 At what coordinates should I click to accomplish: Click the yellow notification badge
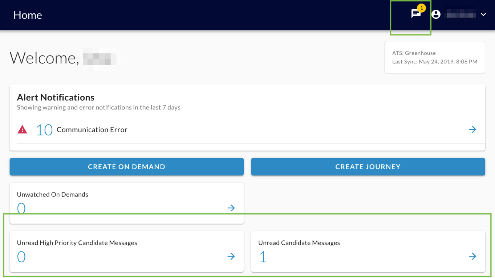click(421, 8)
